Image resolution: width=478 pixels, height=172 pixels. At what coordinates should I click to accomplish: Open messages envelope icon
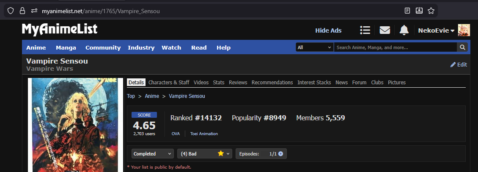(385, 30)
